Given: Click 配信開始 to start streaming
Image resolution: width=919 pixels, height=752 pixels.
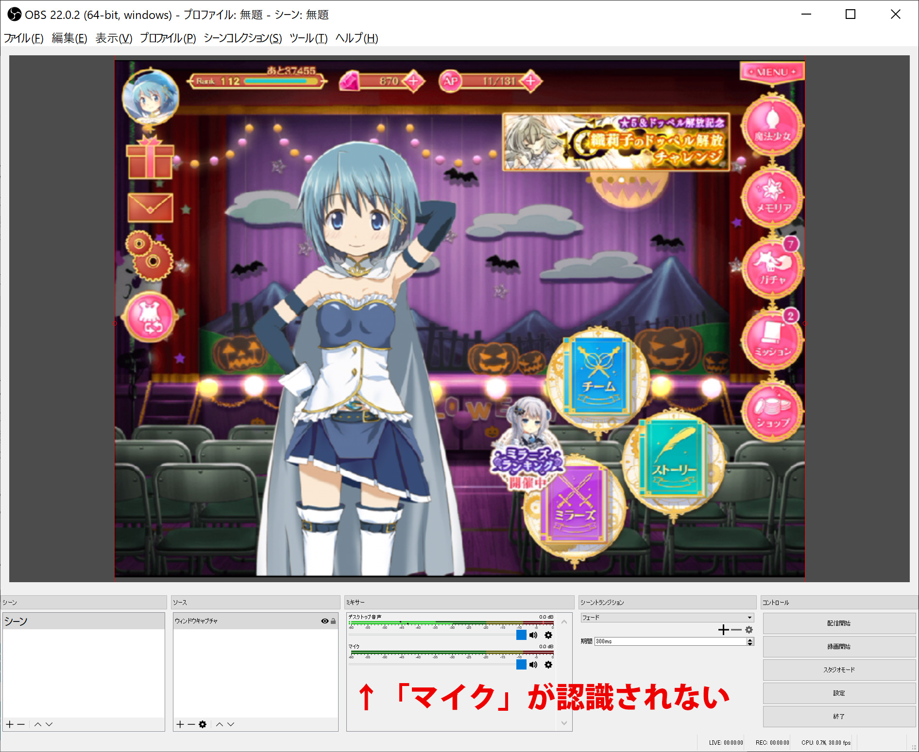Looking at the screenshot, I should (x=839, y=623).
